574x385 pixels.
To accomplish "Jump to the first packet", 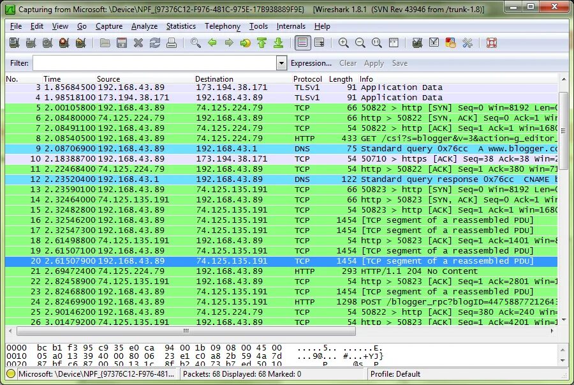I will click(x=261, y=43).
